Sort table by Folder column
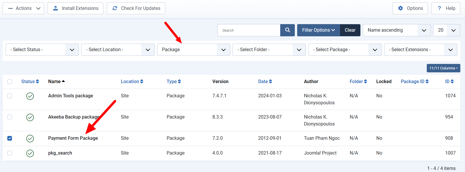The height and width of the screenshot is (172, 465). point(358,82)
